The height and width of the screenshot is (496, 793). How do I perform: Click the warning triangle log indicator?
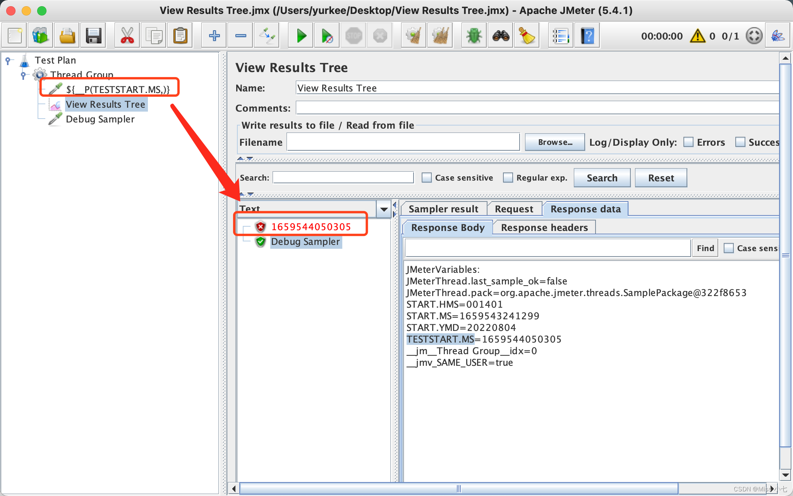coord(698,36)
